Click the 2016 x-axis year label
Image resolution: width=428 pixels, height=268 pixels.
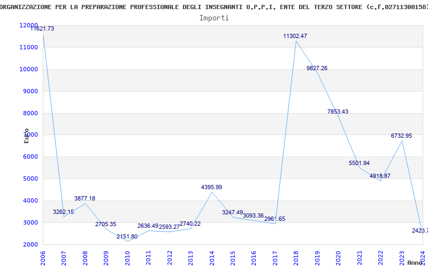(254, 258)
